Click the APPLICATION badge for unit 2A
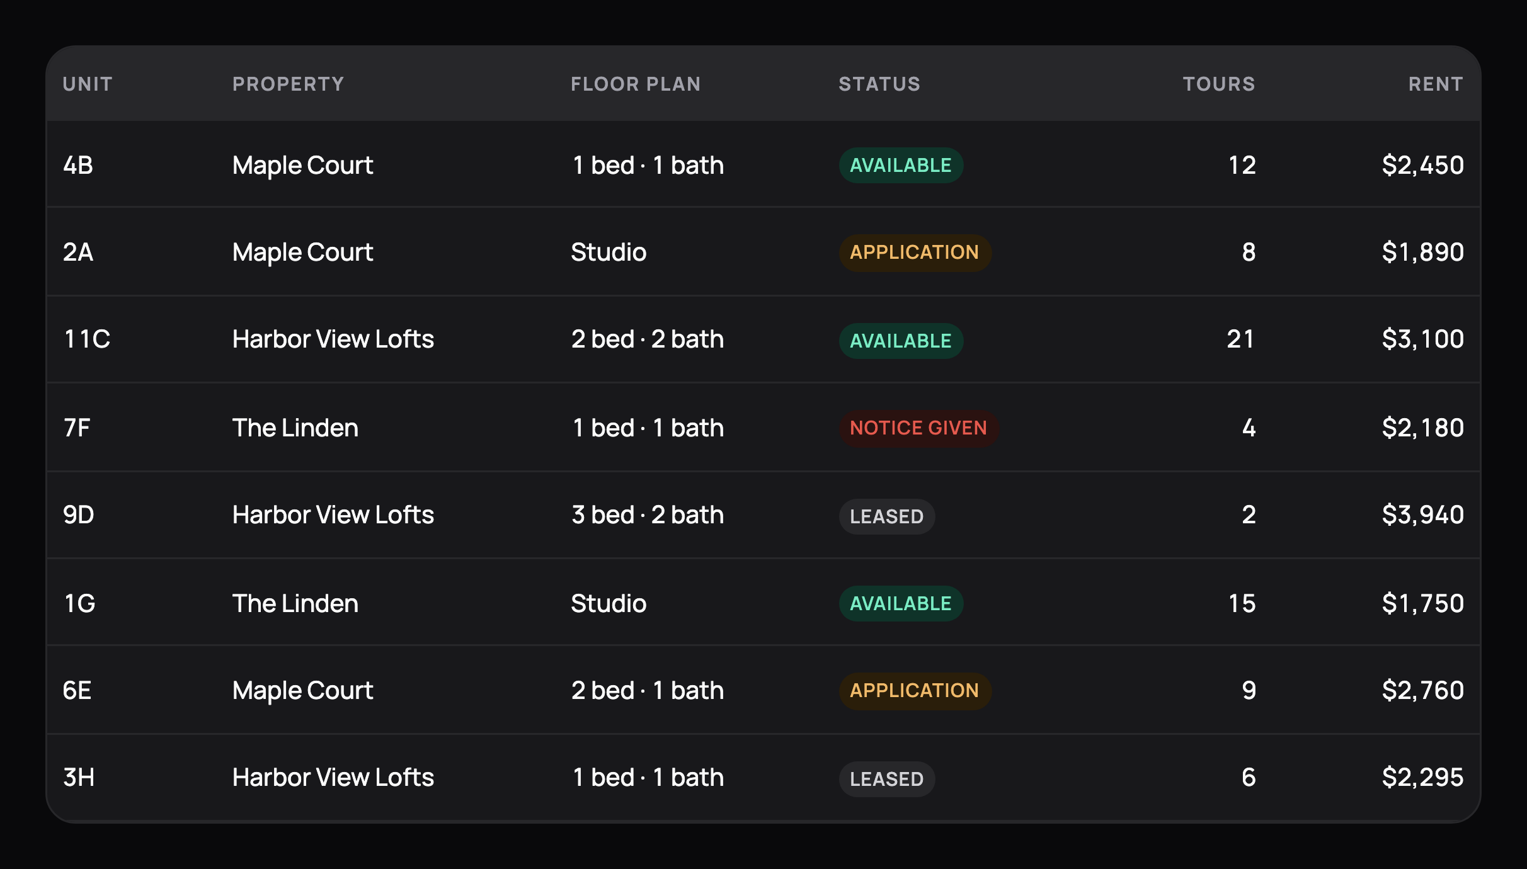Viewport: 1527px width, 869px height. 915,252
